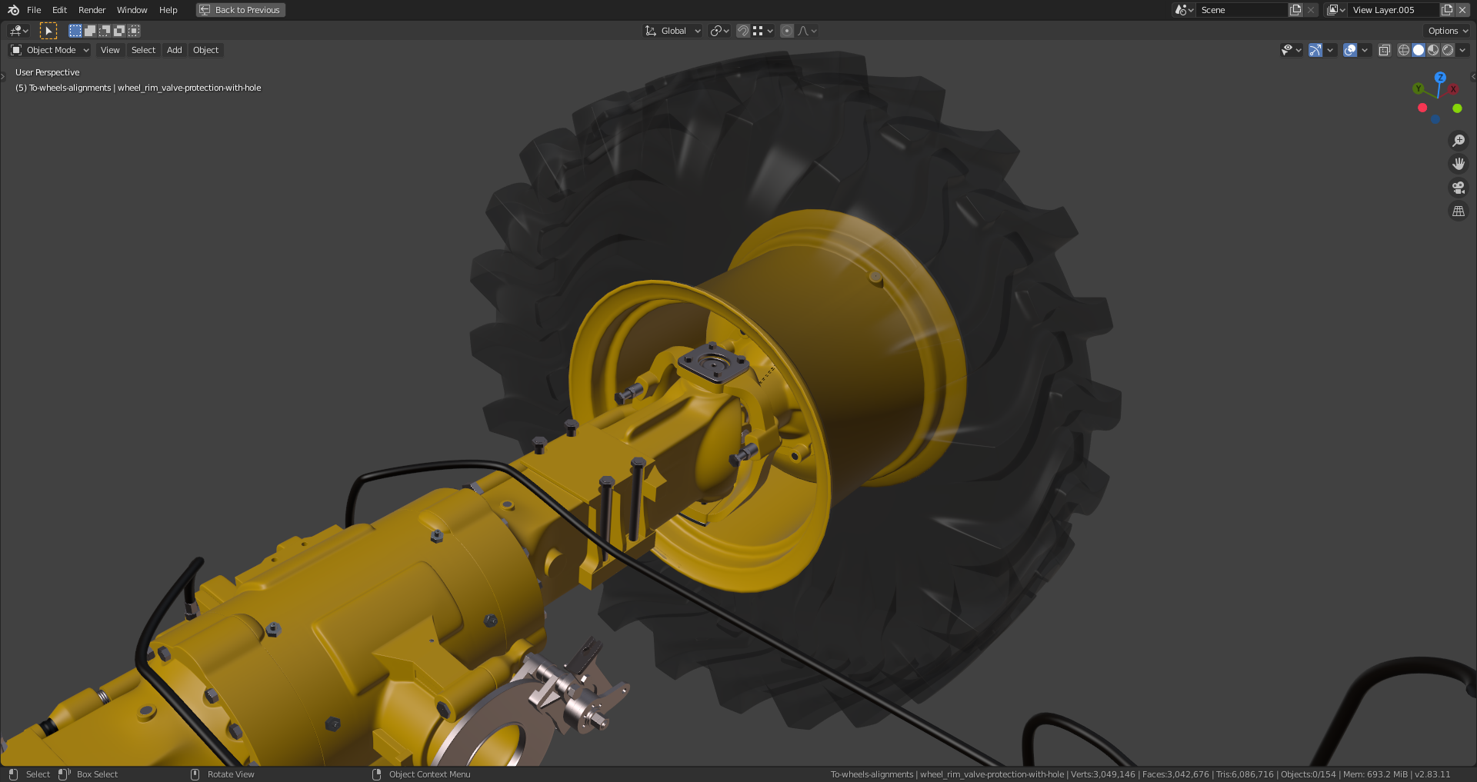Toggle viewport gizmos
Image resolution: width=1477 pixels, height=782 pixels.
[x=1315, y=50]
